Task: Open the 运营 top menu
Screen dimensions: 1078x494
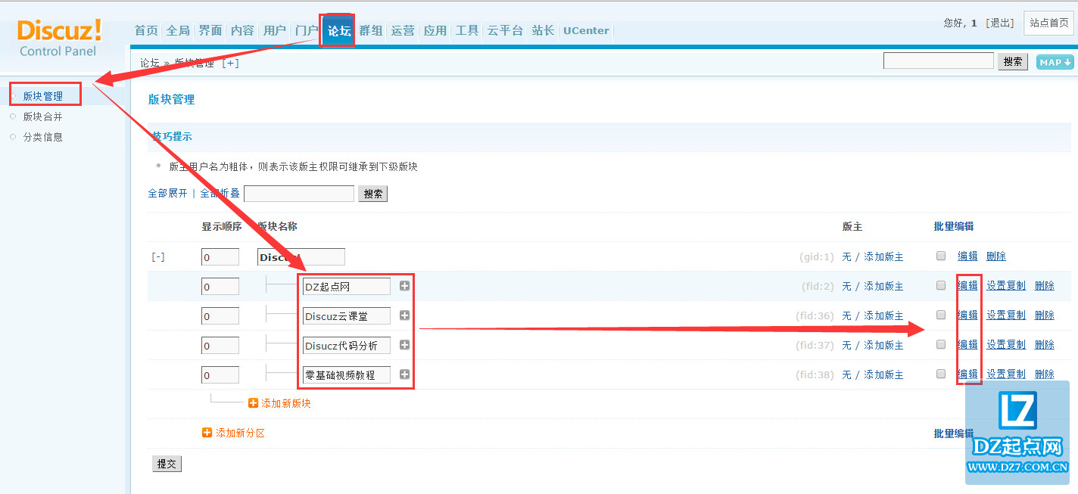Action: pos(403,30)
